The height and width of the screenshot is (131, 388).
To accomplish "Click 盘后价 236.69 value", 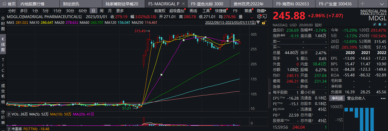I will click(x=292, y=30).
